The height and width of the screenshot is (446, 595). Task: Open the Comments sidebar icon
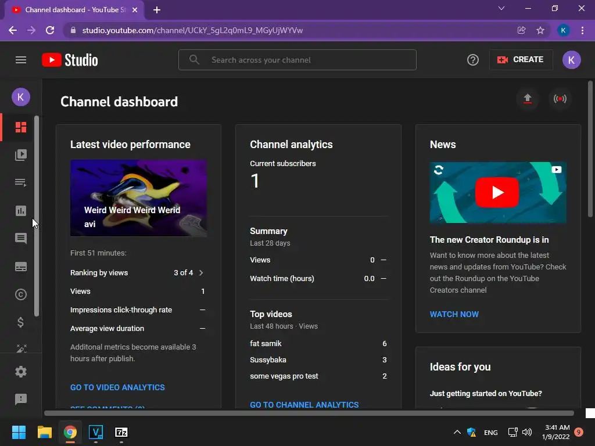pos(21,238)
